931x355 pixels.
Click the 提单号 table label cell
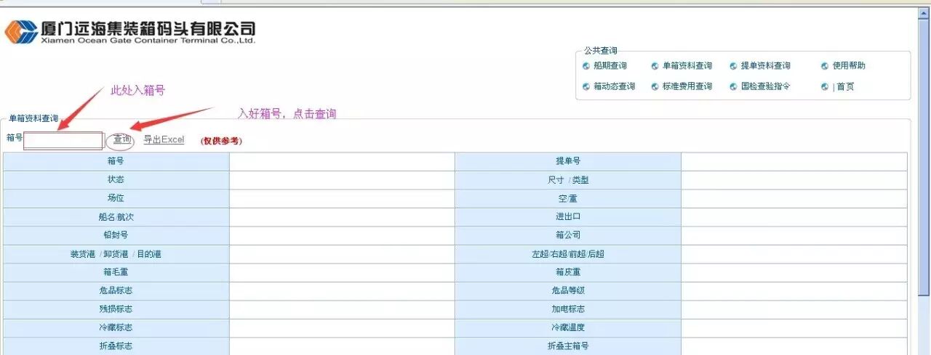point(568,161)
